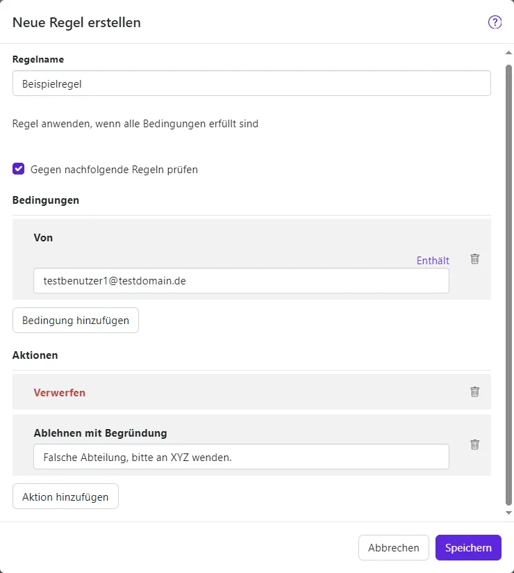The image size is (514, 573).
Task: Click the scrollbar up arrow
Action: [508, 52]
